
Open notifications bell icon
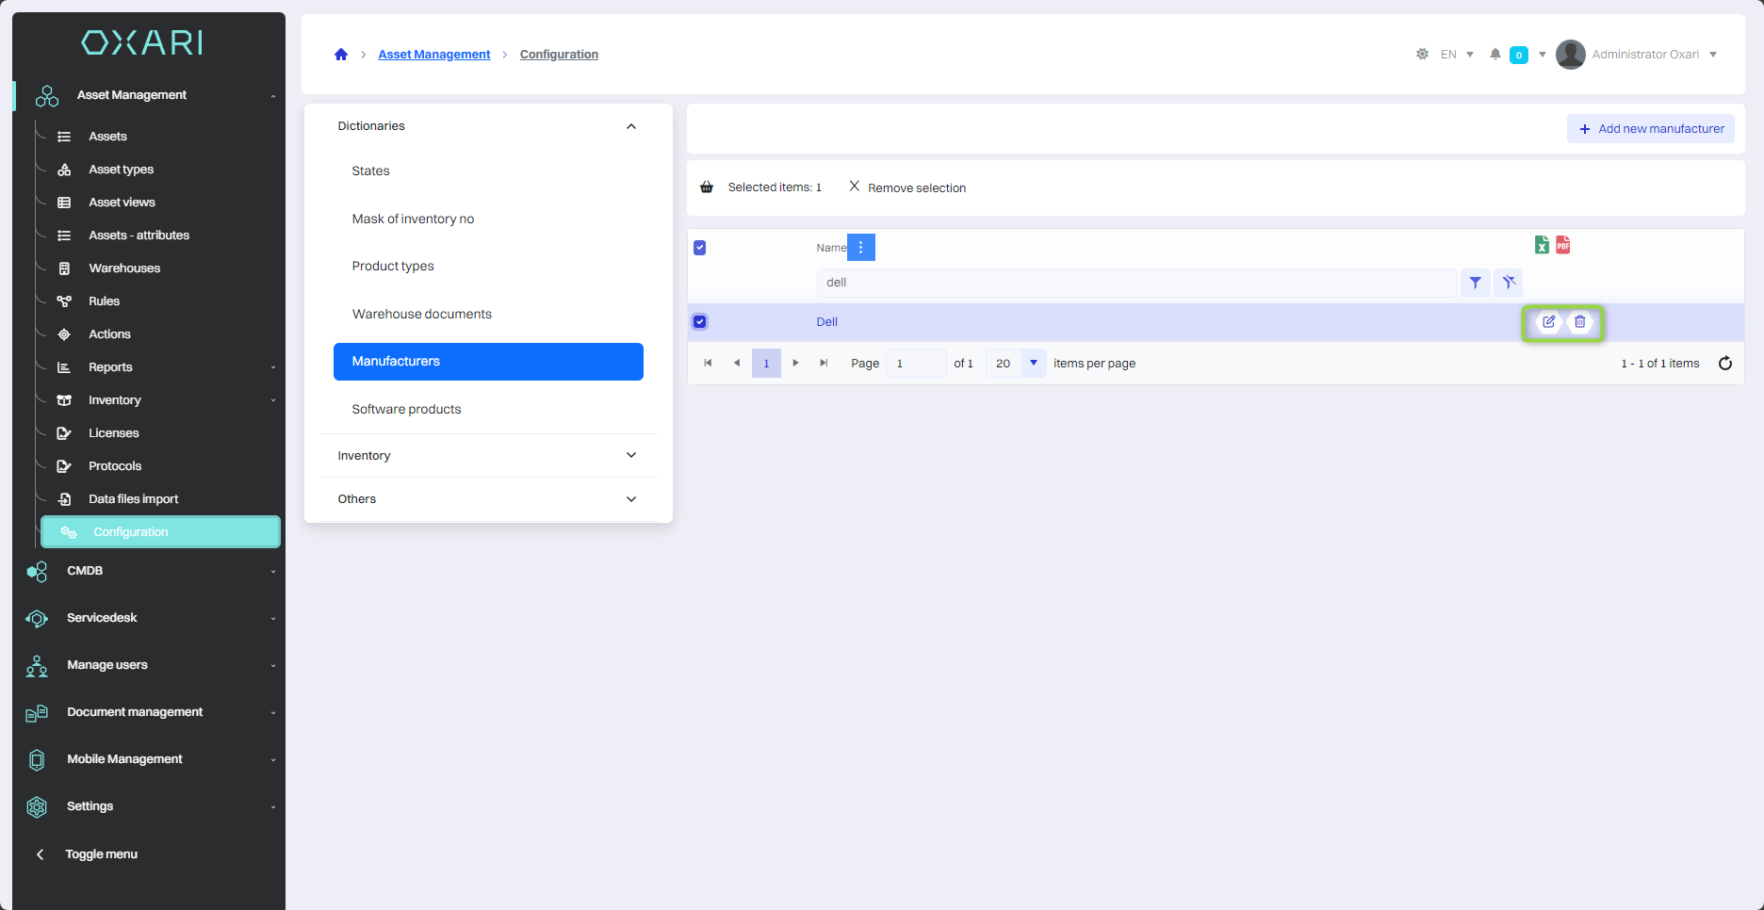[1495, 55]
